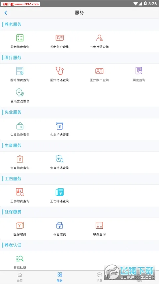Open 医疗账户查询 ID card icon
Screen dimensions: 159x284
click(99, 71)
